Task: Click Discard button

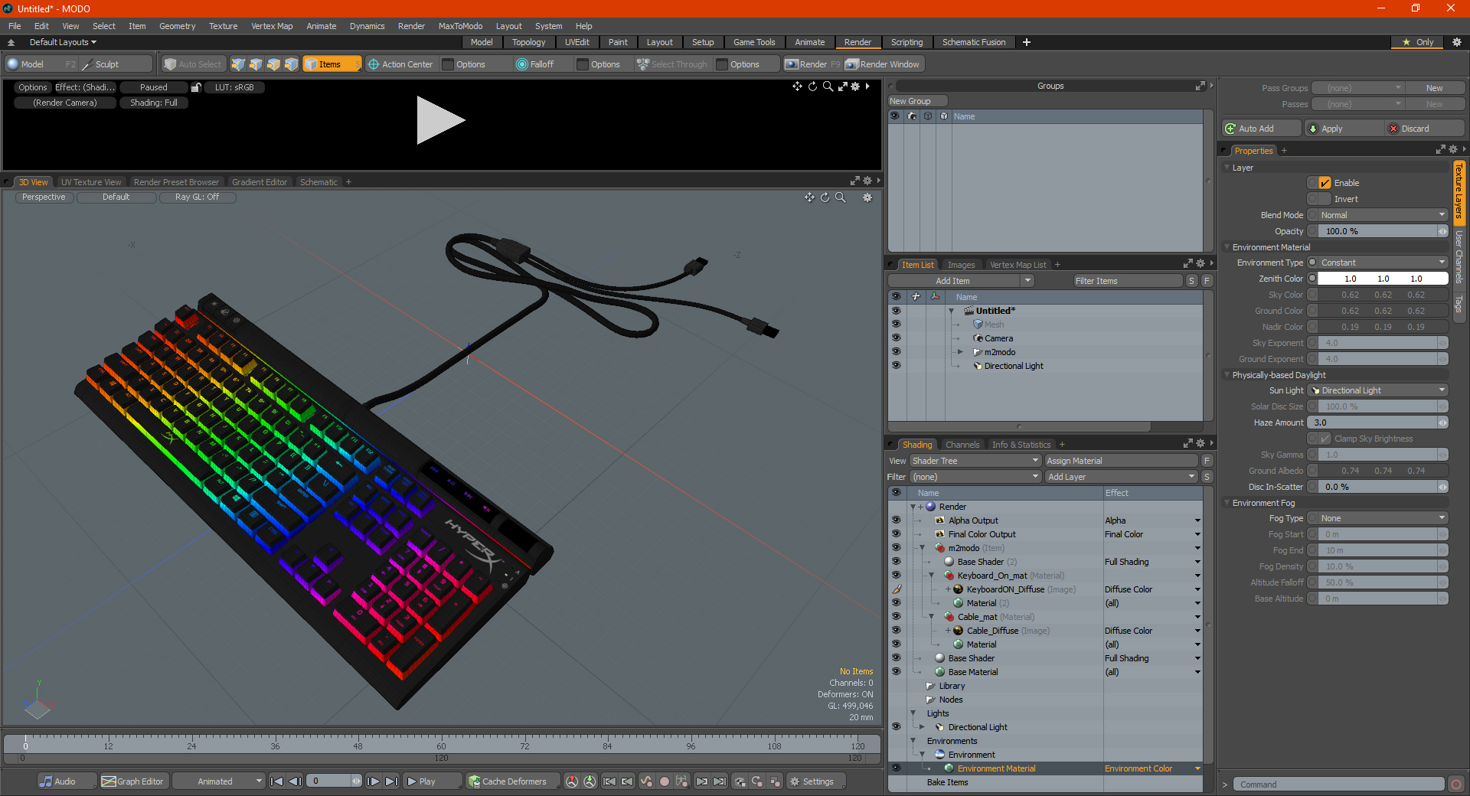Action: click(x=1426, y=129)
